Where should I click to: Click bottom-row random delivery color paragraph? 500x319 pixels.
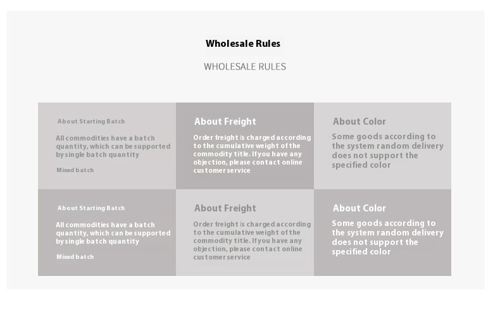coord(387,237)
